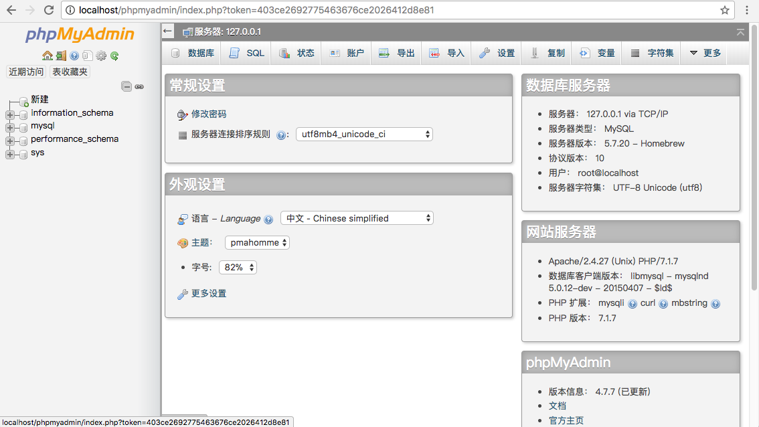Switch to the 账户 tab

(347, 54)
